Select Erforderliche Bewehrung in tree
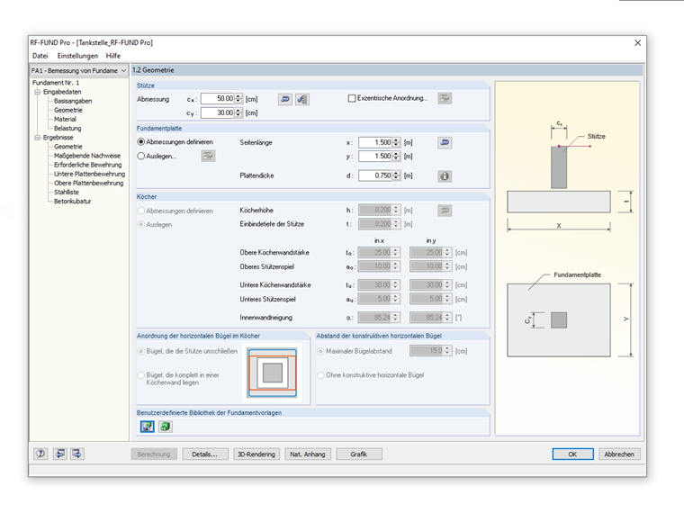 pos(87,165)
